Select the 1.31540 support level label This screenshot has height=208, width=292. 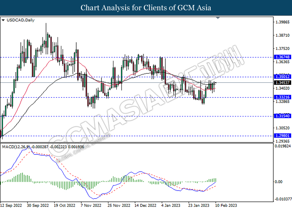coord(282,116)
